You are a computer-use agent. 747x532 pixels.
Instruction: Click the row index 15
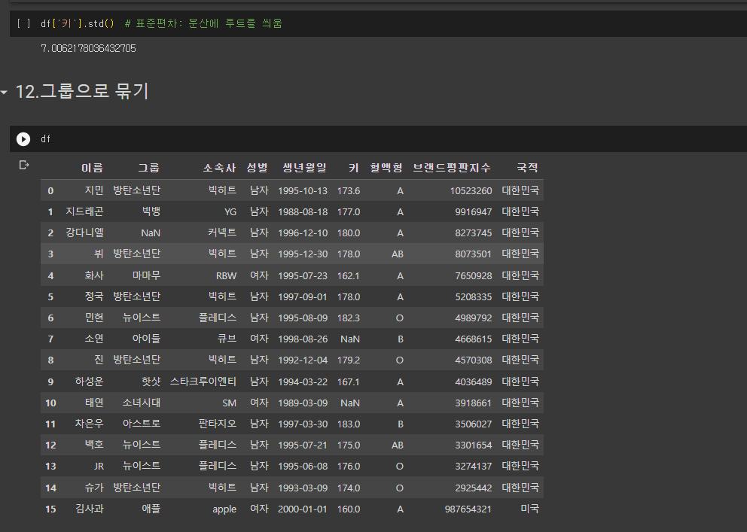coord(50,509)
